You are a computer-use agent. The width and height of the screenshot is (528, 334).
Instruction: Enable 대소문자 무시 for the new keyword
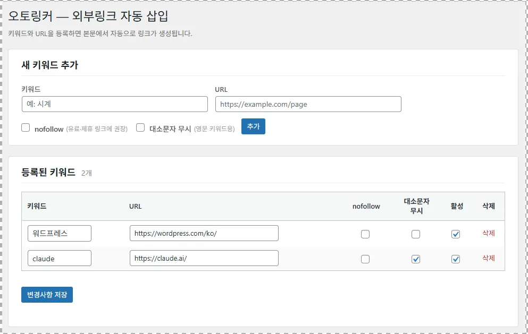pos(140,127)
